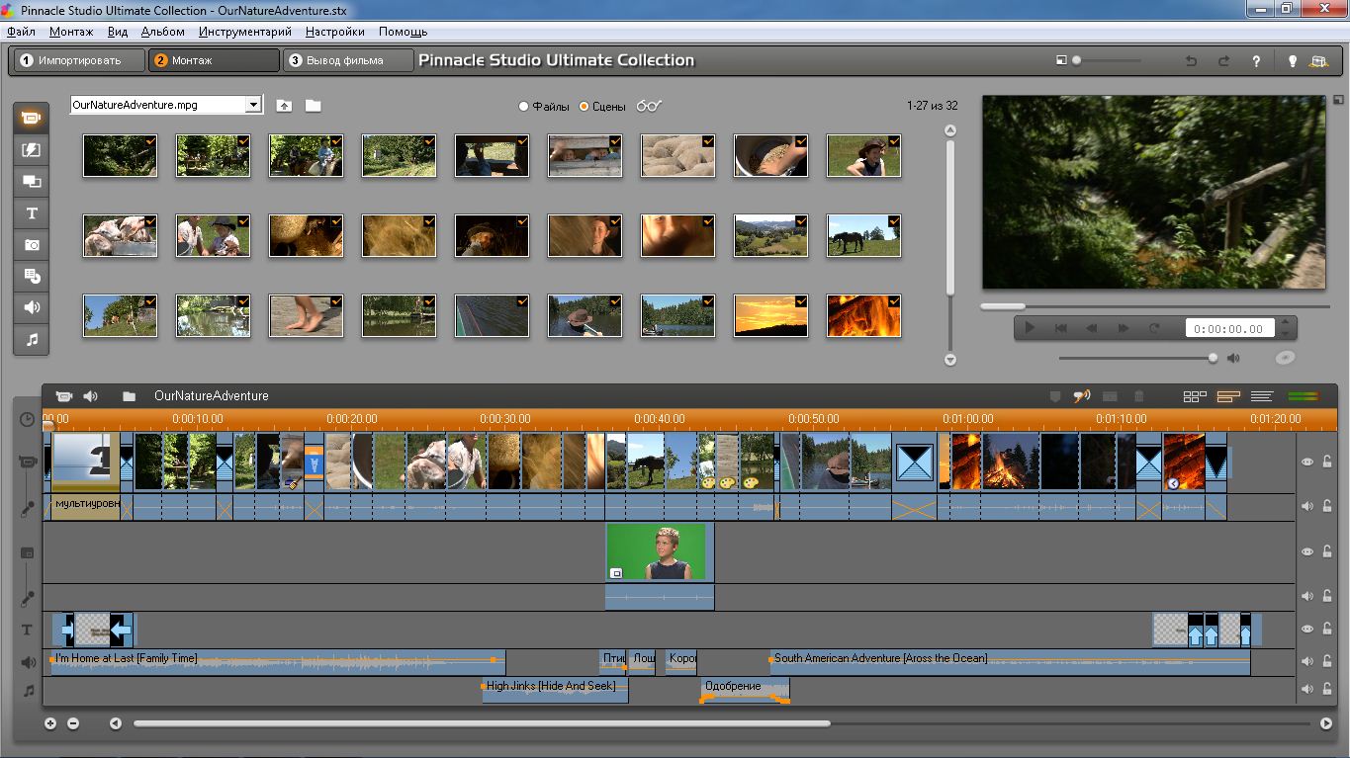Enlarge the preview player window
Viewport: 1350px width, 758px height.
(1338, 100)
